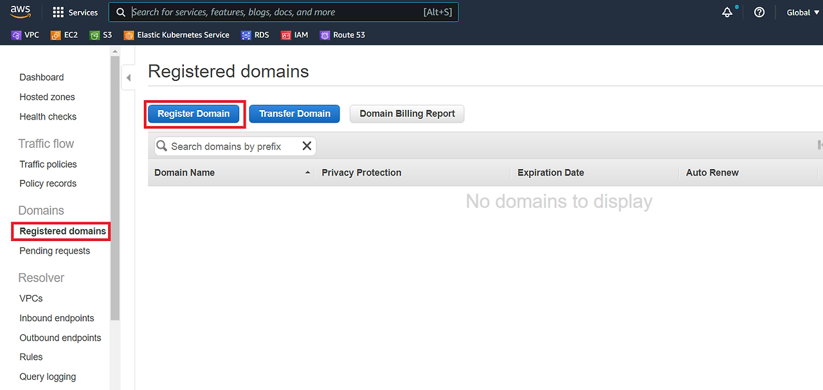Click the AWS logo home icon
This screenshot has height=390, width=823.
tap(21, 12)
